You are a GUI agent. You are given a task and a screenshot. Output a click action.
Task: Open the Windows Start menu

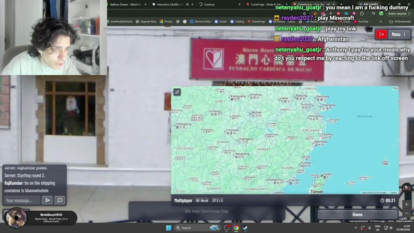pos(169,228)
